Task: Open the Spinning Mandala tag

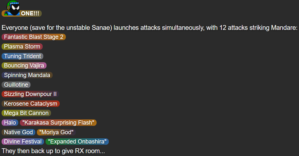Action: point(27,75)
